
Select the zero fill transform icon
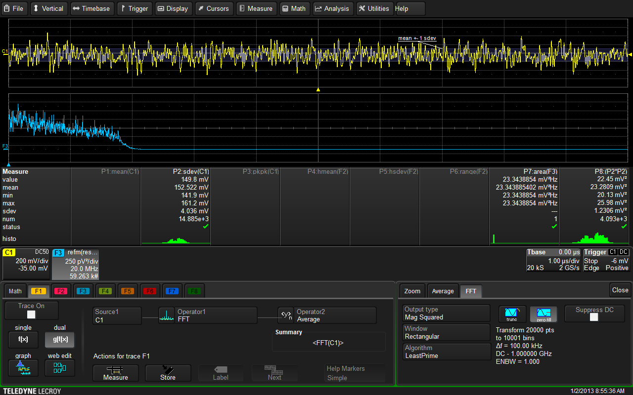543,314
